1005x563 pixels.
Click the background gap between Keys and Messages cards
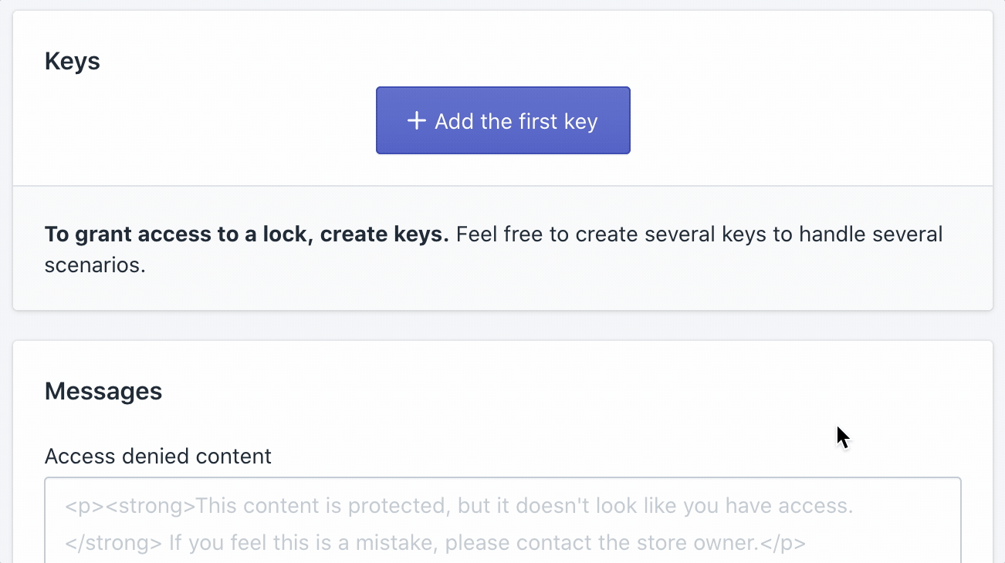502,325
